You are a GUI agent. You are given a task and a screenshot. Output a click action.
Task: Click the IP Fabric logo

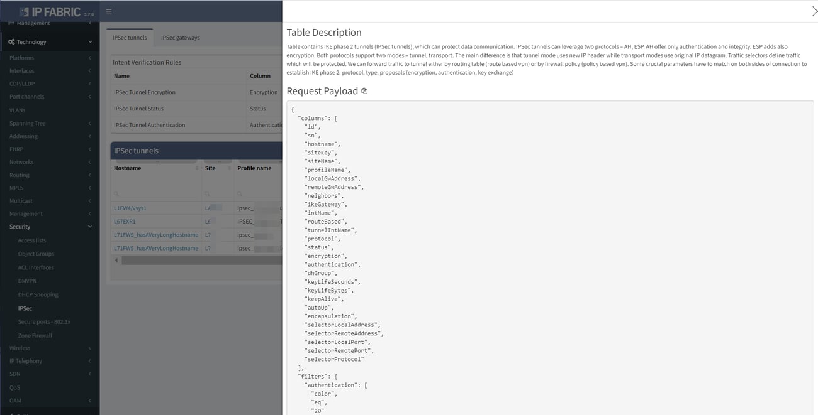coord(50,11)
